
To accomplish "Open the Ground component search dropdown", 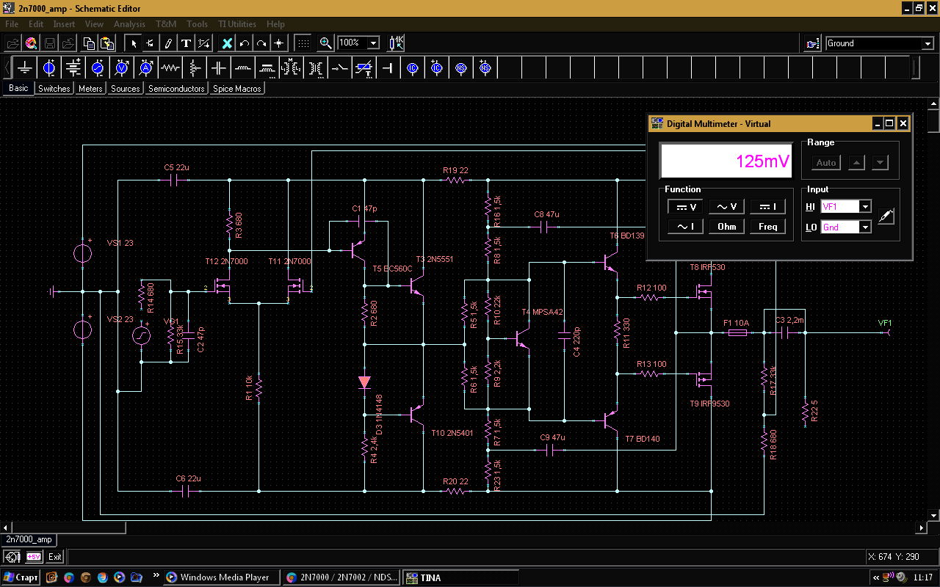I will click(x=928, y=44).
